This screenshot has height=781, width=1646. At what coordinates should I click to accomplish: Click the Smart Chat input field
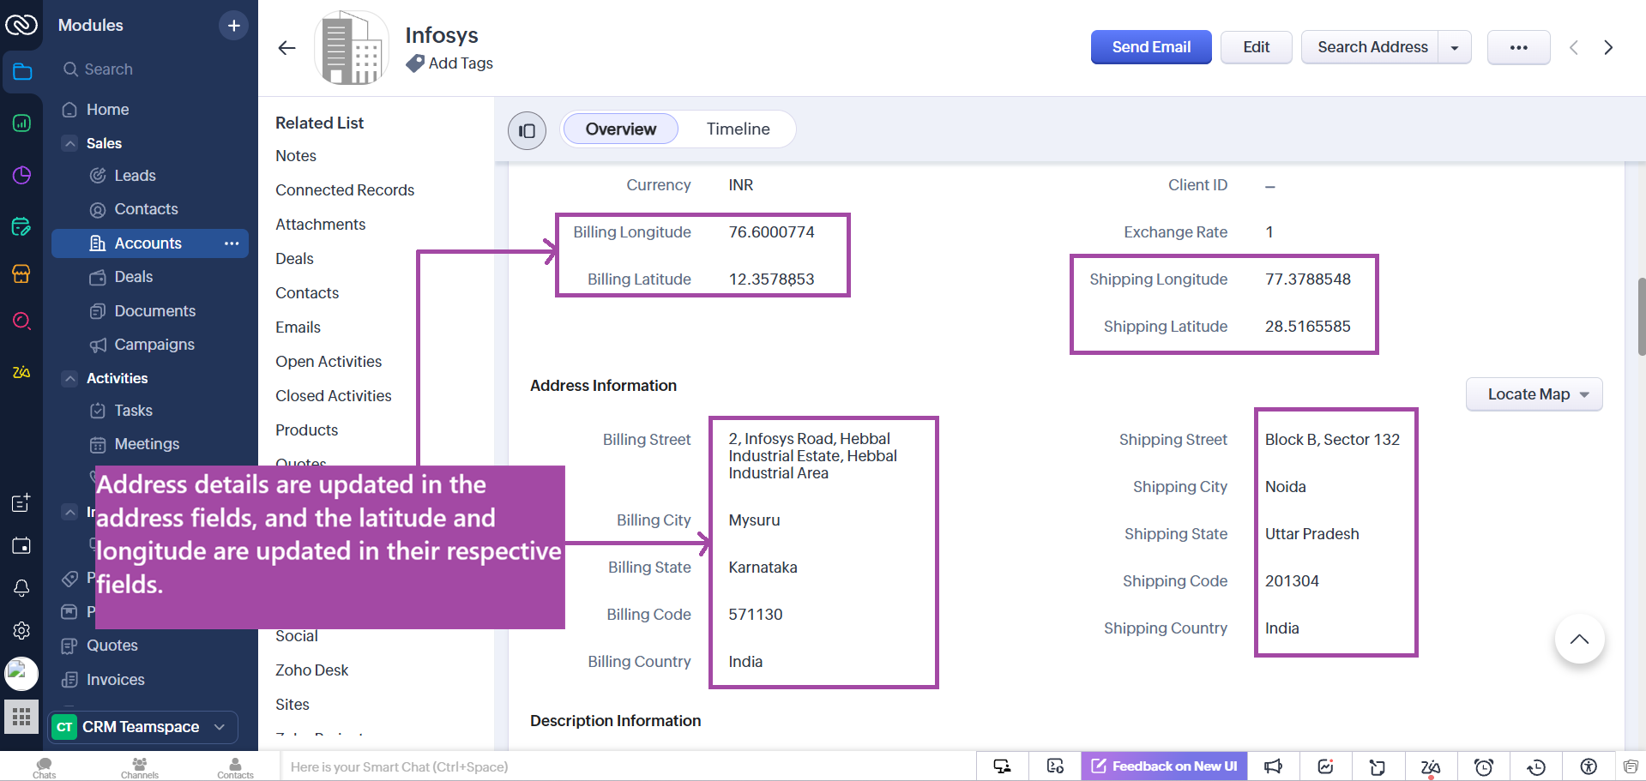click(600, 766)
